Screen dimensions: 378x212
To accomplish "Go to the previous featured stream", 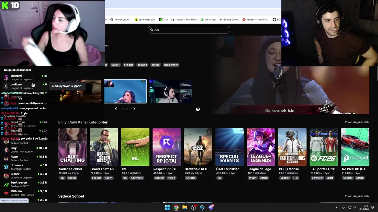I will 116,109.
